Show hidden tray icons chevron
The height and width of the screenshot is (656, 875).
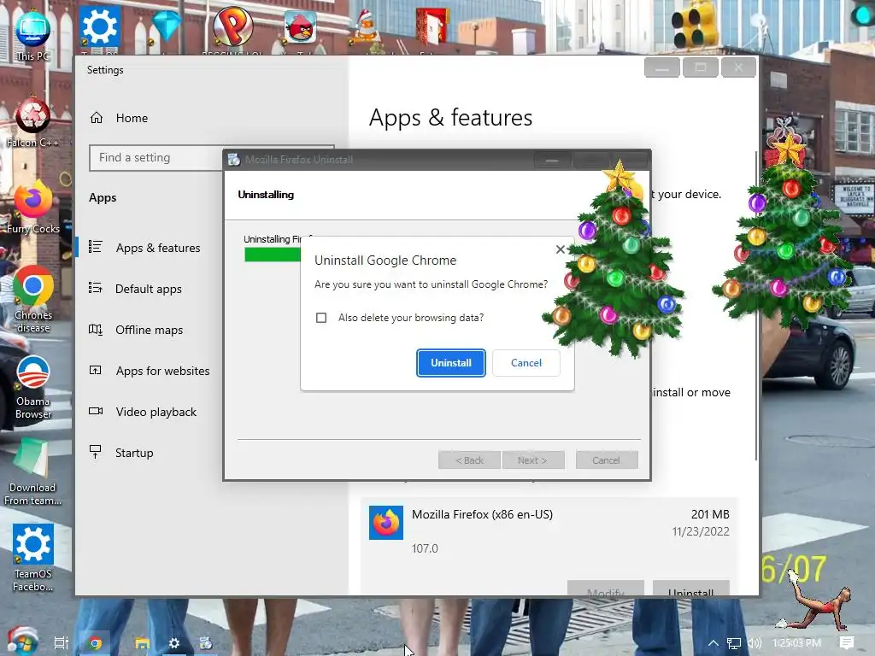click(714, 643)
